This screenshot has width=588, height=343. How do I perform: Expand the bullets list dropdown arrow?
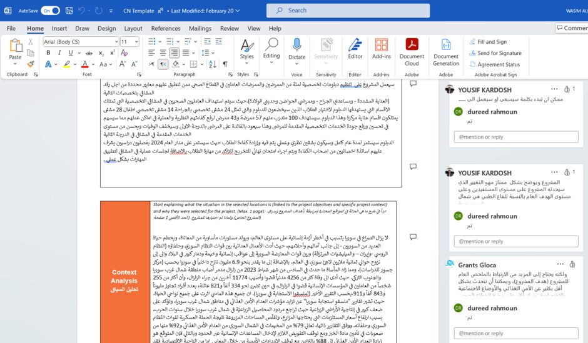tap(160, 42)
